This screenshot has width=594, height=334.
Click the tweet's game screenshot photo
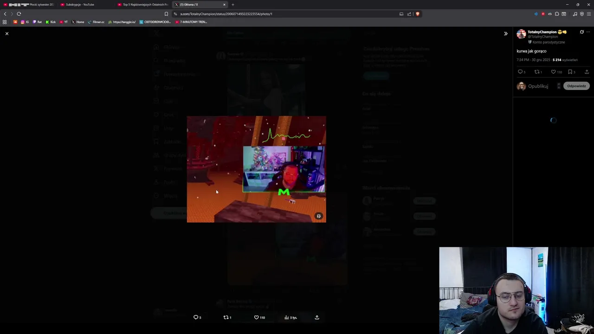(257, 169)
